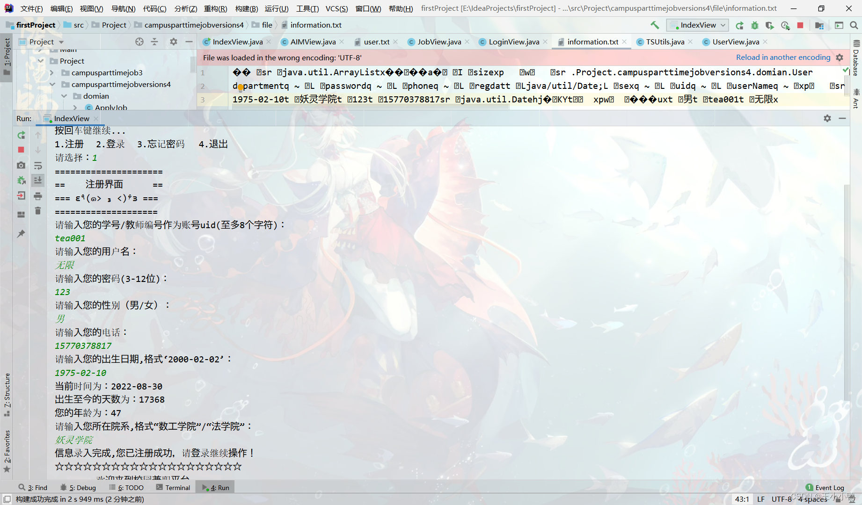Hide the Project tool window

point(189,42)
